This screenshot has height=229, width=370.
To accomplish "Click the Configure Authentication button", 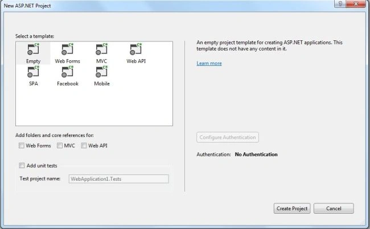I will [x=228, y=138].
